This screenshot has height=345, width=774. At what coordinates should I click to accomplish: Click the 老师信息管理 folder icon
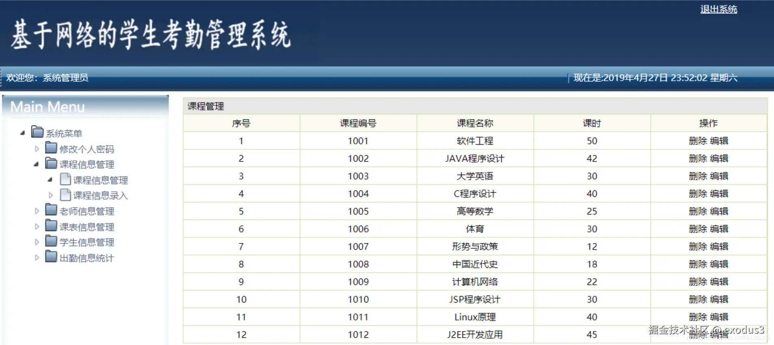click(x=51, y=210)
